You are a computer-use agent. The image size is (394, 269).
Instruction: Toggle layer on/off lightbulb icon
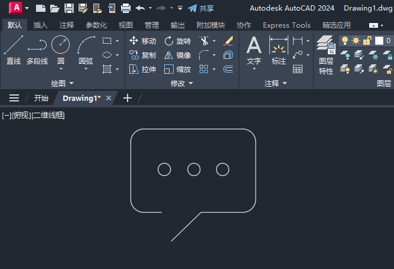point(345,40)
